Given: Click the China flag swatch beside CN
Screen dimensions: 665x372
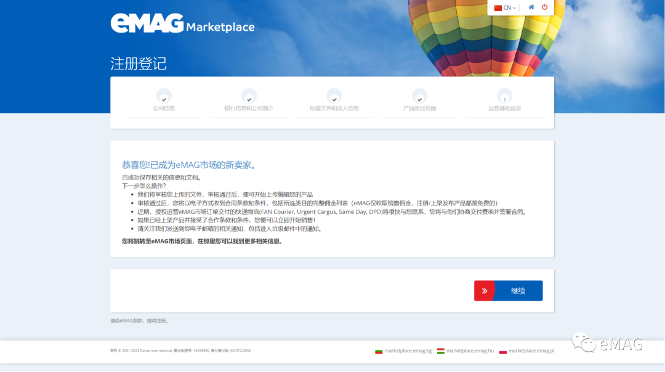Looking at the screenshot, I should click(x=498, y=7).
